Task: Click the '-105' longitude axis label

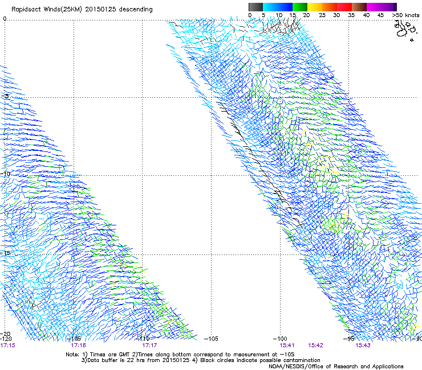Action: pyautogui.click(x=211, y=339)
